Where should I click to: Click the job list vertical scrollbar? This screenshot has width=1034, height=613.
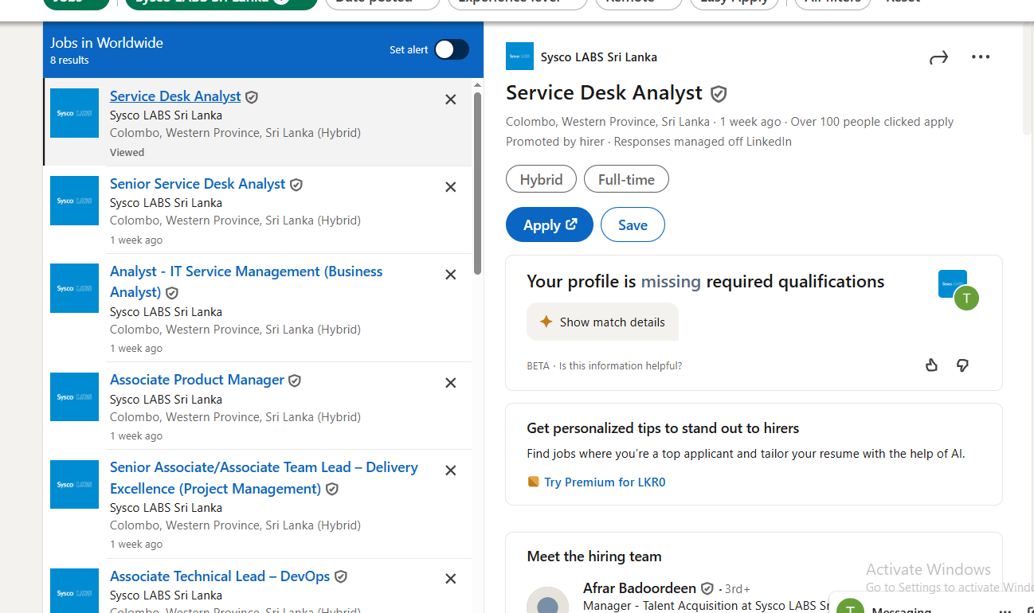tap(478, 183)
